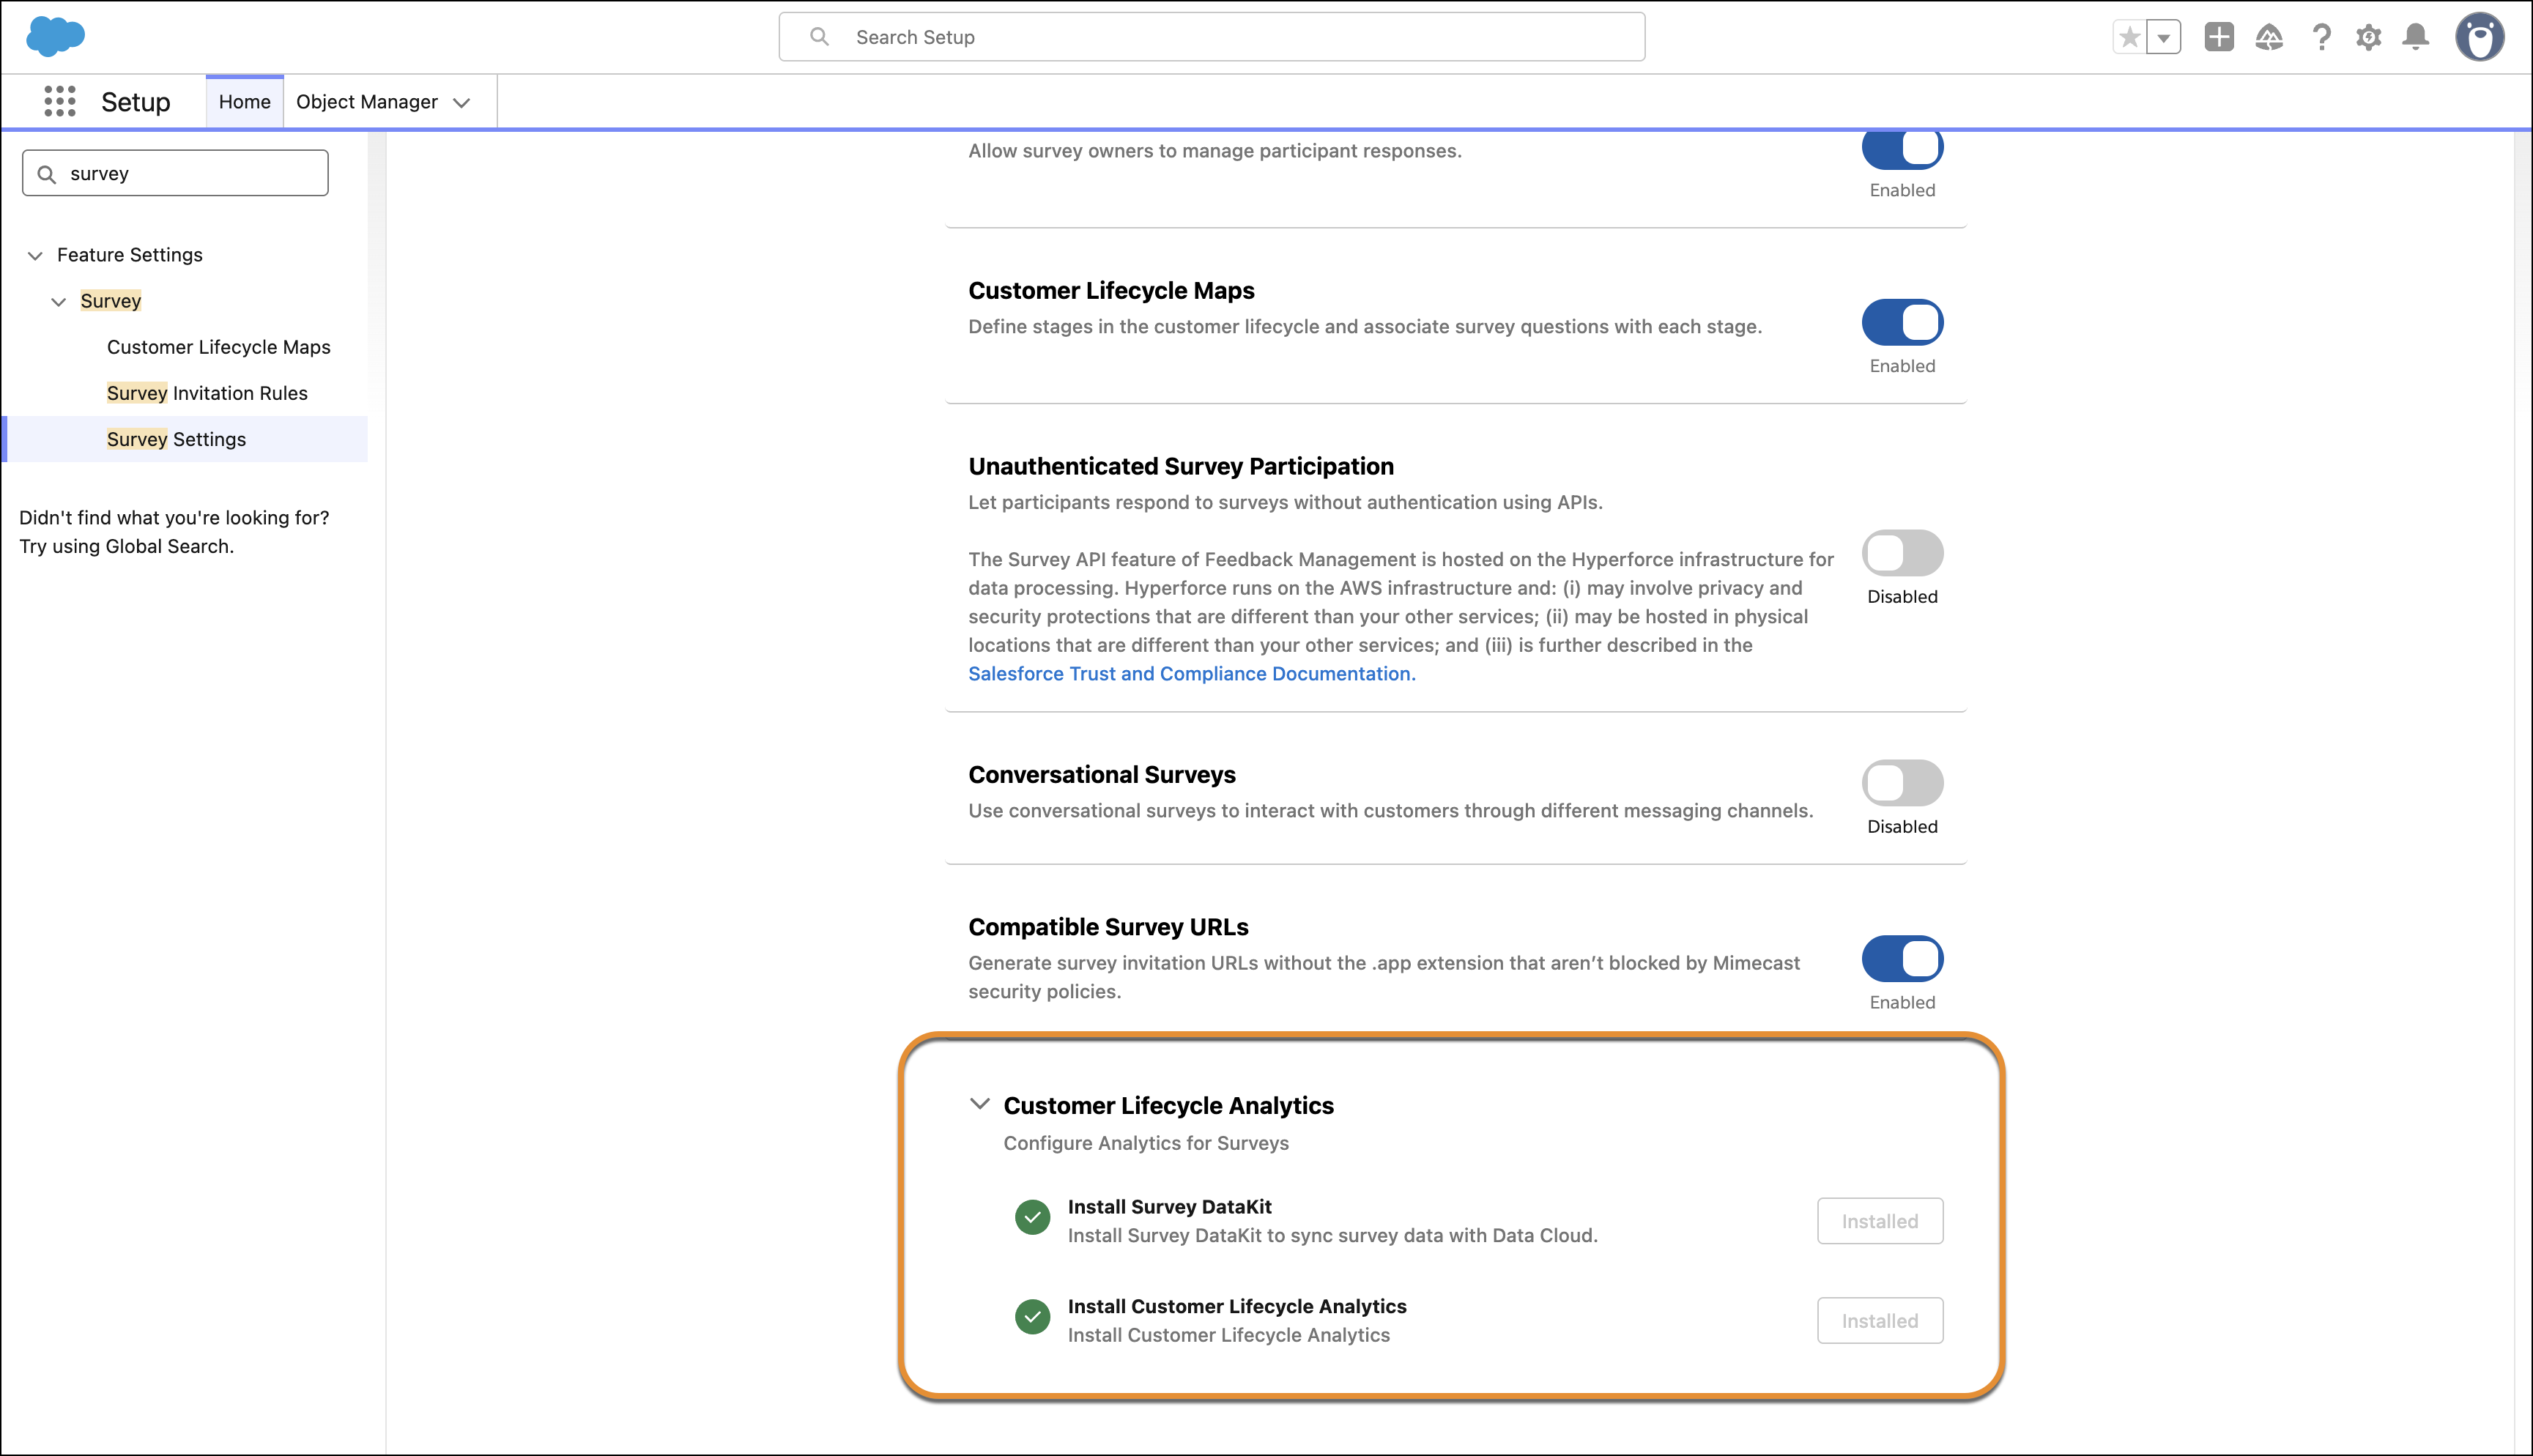Image resolution: width=2533 pixels, height=1456 pixels.
Task: Click the Survey node label in sidebar
Action: click(111, 301)
